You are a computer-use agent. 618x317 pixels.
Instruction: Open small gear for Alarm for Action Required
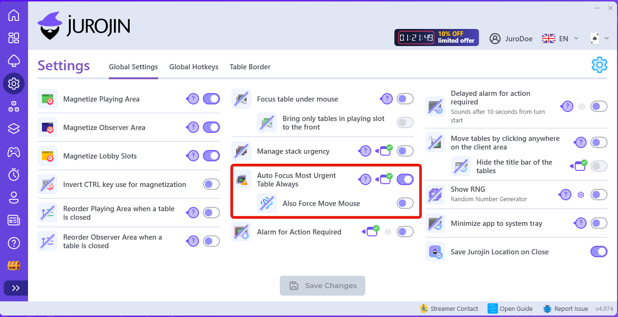click(388, 232)
